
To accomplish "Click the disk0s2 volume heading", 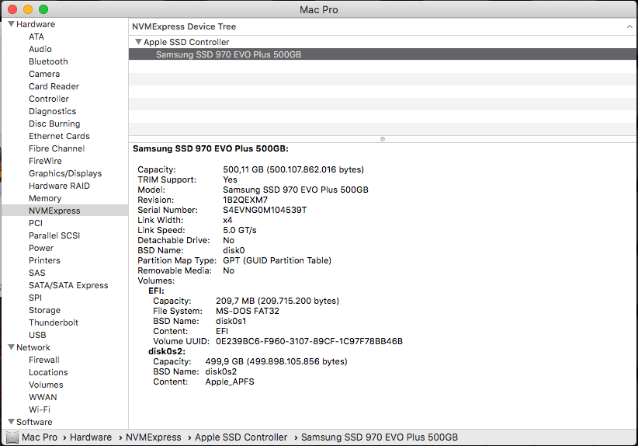I will pos(167,351).
